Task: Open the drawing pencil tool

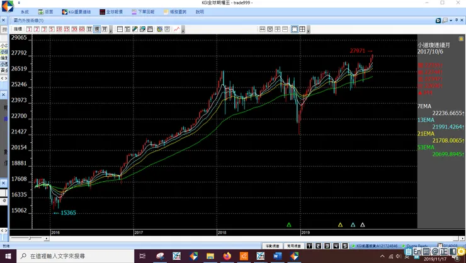Action: 135,29
